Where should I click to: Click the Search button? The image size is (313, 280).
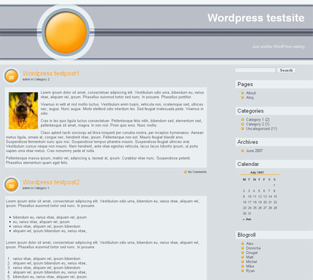click(286, 70)
